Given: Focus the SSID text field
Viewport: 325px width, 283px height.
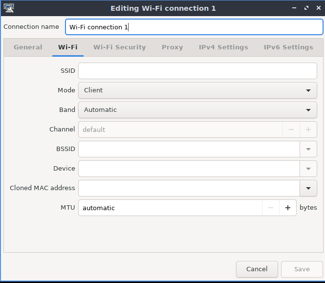Looking at the screenshot, I should coord(197,71).
